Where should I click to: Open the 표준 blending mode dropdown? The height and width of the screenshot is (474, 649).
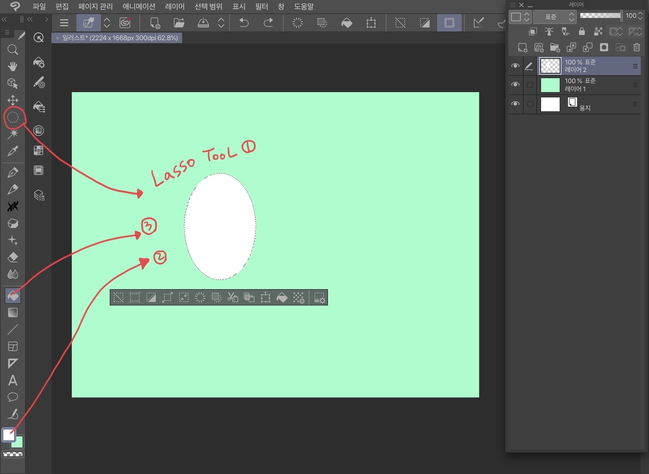[x=554, y=17]
